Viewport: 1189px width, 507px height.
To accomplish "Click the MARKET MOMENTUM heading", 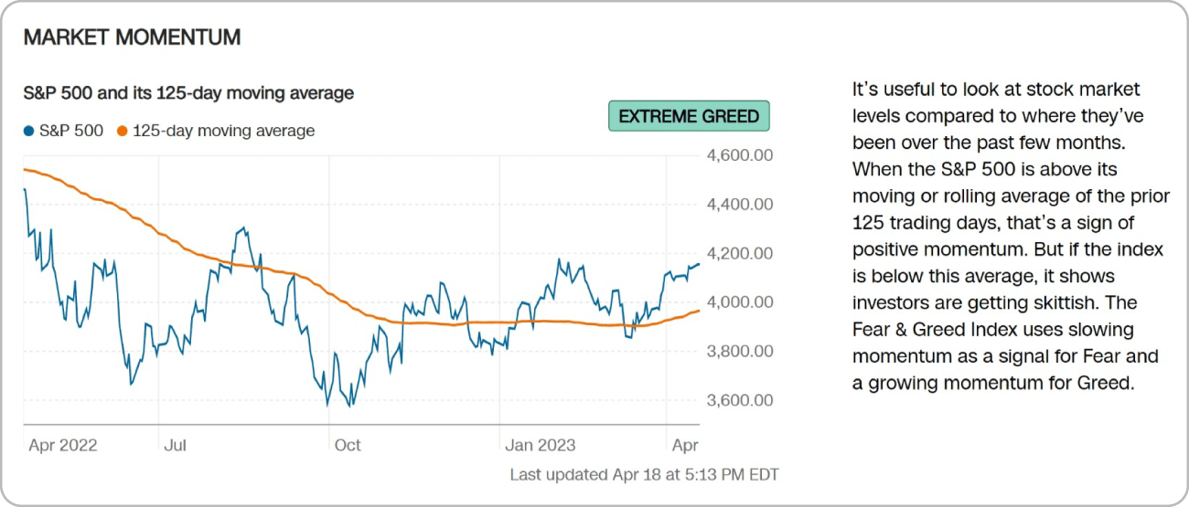I will click(132, 37).
